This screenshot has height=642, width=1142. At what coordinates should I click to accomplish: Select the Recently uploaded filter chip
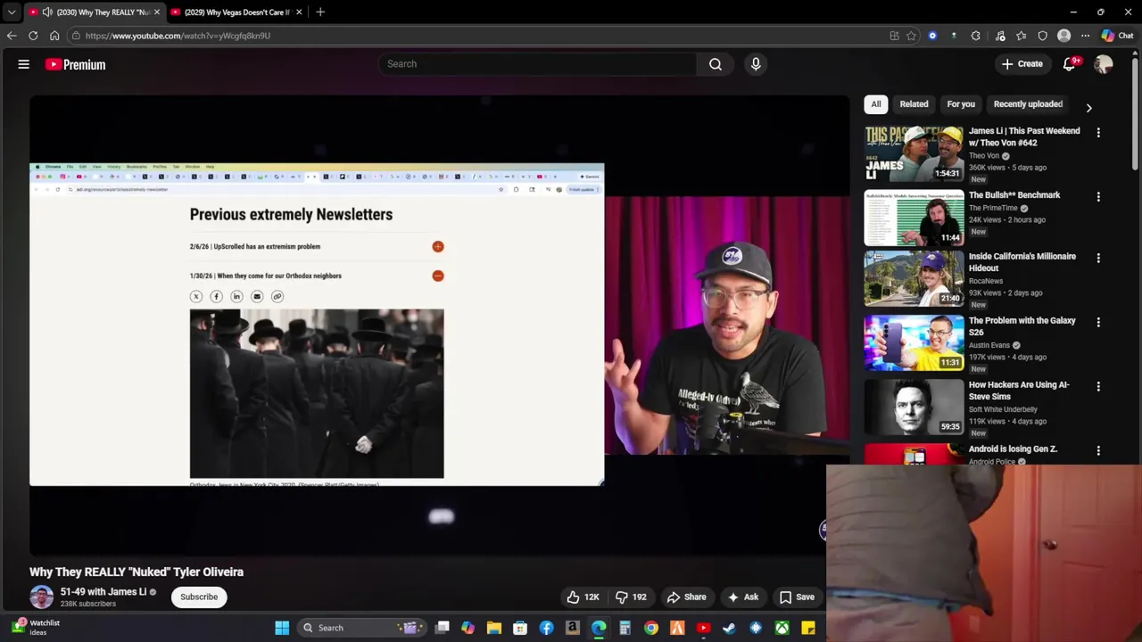(x=1028, y=104)
